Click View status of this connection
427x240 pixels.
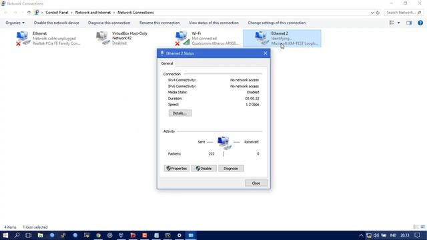coord(213,23)
